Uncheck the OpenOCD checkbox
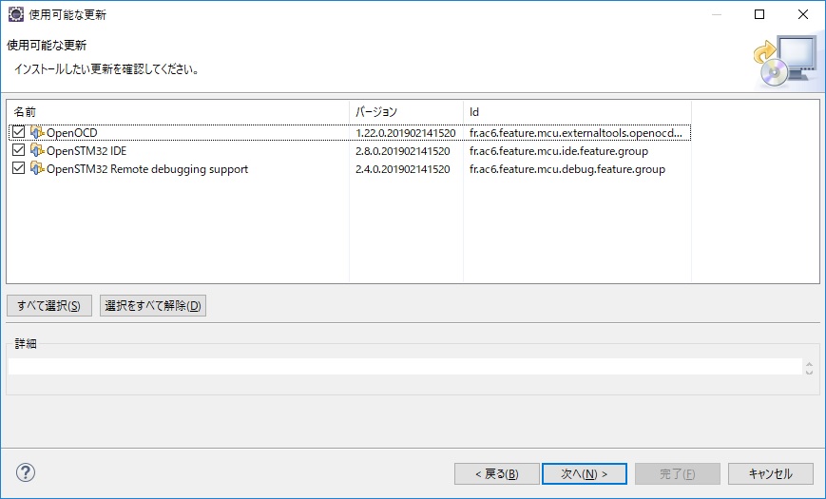This screenshot has height=499, width=826. (18, 132)
